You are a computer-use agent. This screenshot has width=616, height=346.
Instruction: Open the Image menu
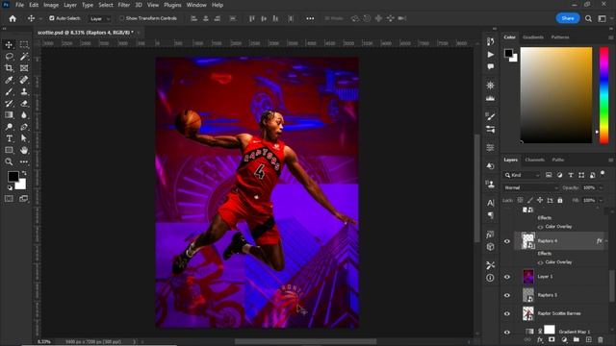pos(51,5)
